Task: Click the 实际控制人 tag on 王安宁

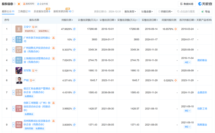Action: pos(44,31)
